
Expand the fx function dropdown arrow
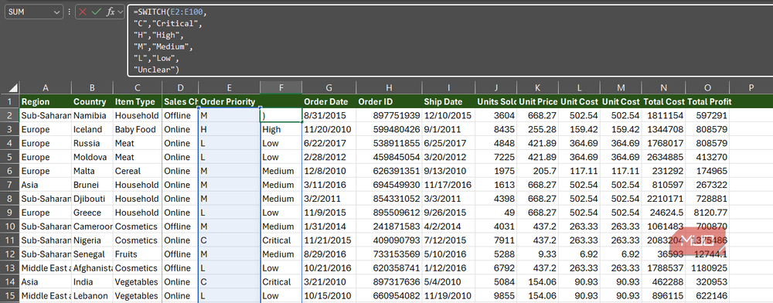(x=121, y=12)
